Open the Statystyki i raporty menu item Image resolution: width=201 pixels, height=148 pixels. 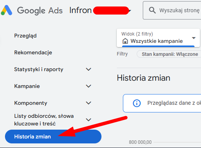[x=39, y=69]
